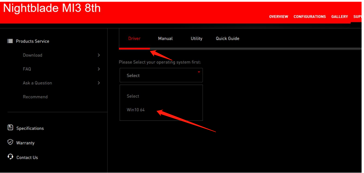The width and height of the screenshot is (364, 173).
Task: Click the Warranty shield icon
Action: tap(10, 143)
